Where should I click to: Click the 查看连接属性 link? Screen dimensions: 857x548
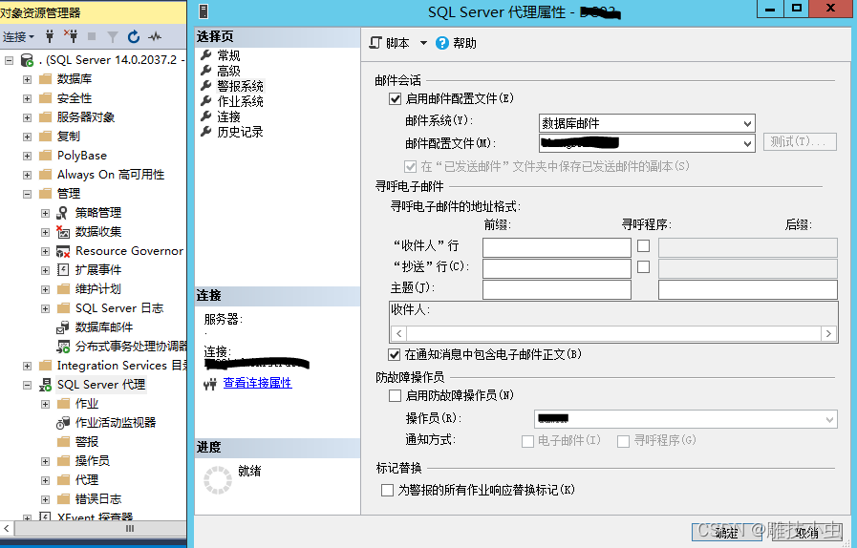pyautogui.click(x=257, y=383)
